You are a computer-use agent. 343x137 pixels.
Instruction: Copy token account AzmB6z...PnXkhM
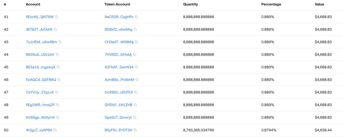[137, 80]
